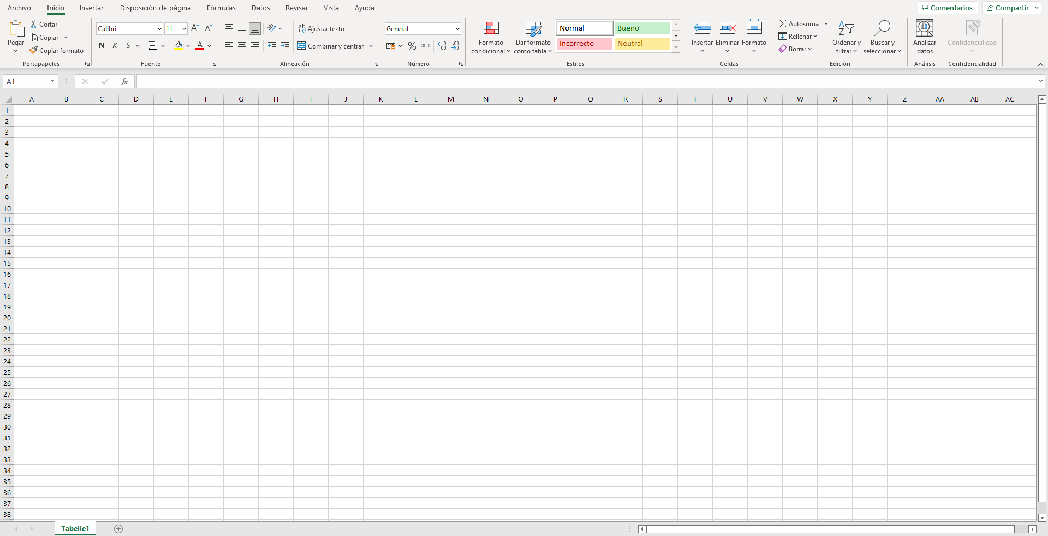Decrease indent in Alineación group
1048x536 pixels.
point(272,46)
